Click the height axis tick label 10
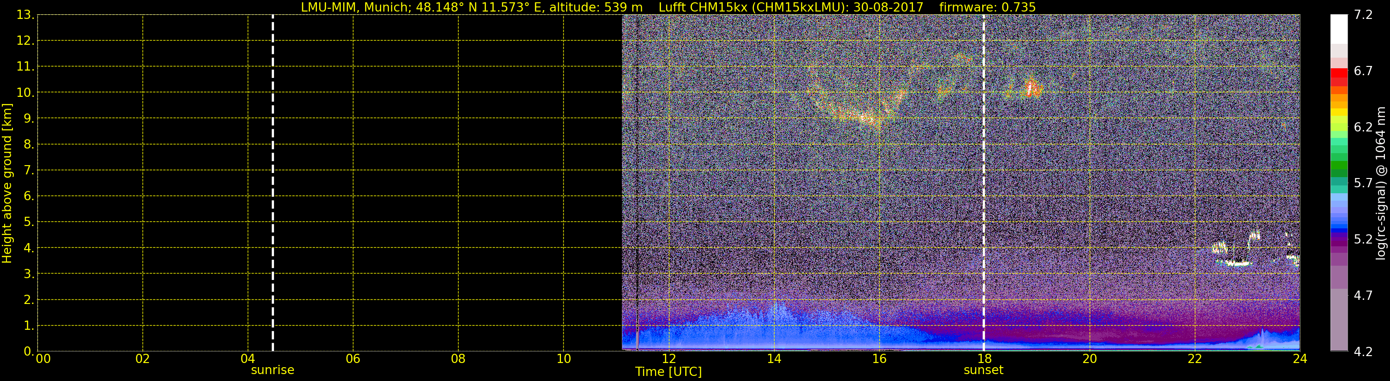The height and width of the screenshot is (381, 1390). pyautogui.click(x=25, y=92)
